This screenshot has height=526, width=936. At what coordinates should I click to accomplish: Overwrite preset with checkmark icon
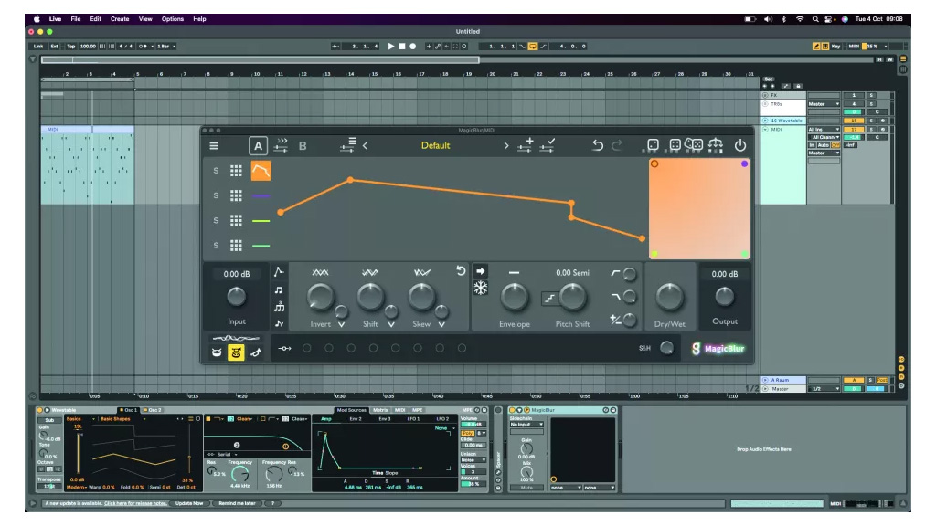[x=548, y=145]
